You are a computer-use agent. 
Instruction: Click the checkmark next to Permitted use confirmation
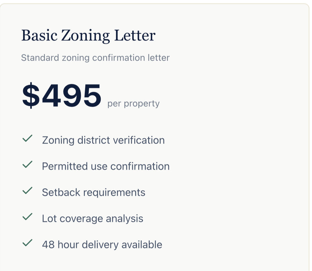(27, 165)
